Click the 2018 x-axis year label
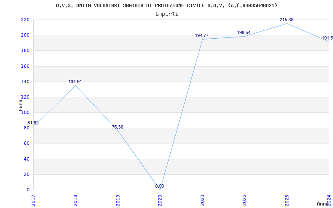This screenshot has width=333, height=208. (x=75, y=200)
